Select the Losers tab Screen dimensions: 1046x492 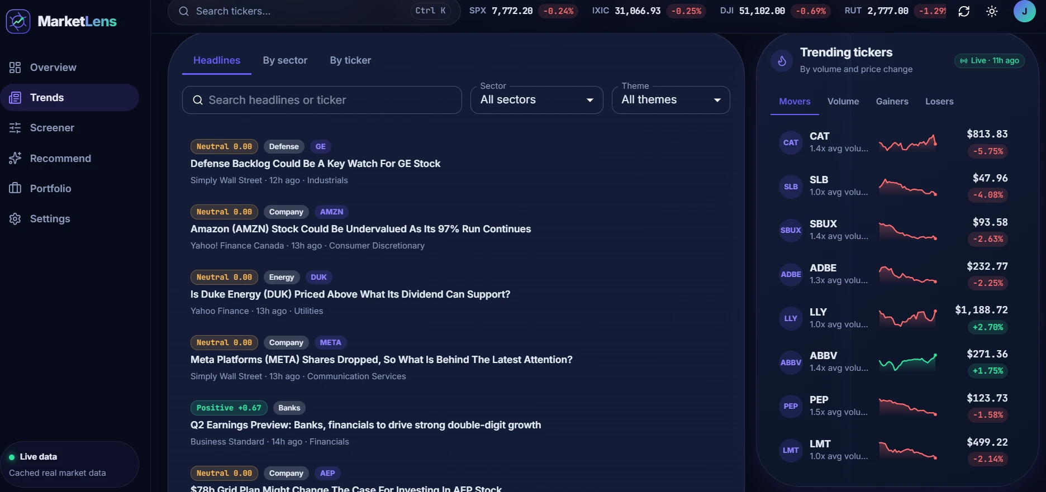pos(939,102)
